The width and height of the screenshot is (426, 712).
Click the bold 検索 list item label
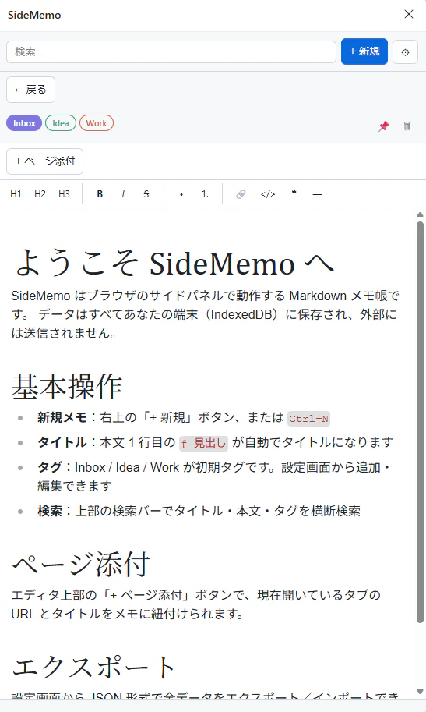pos(50,511)
